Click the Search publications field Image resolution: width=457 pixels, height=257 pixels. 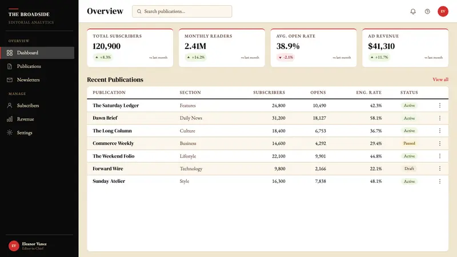tap(182, 11)
